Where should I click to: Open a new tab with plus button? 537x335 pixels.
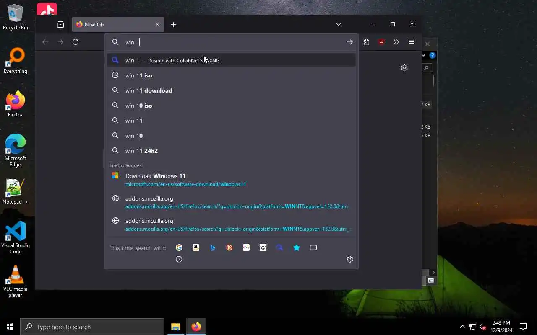point(174,24)
